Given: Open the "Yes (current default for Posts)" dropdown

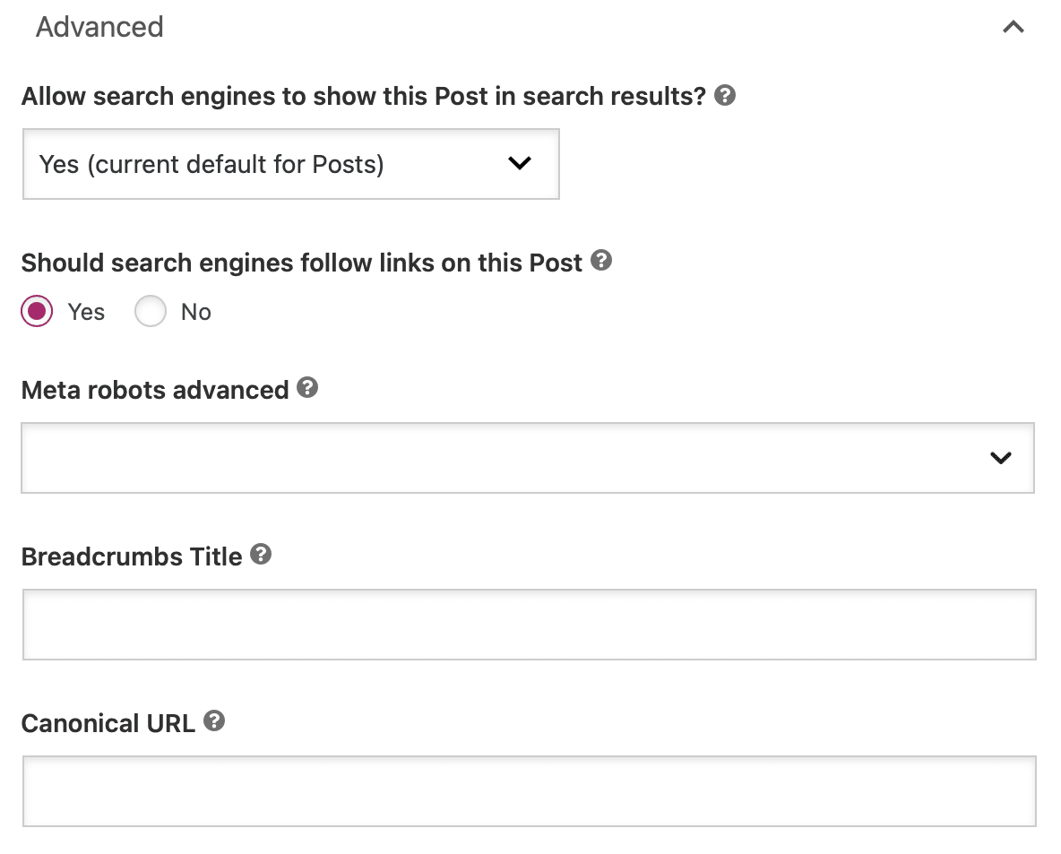Looking at the screenshot, I should [291, 164].
